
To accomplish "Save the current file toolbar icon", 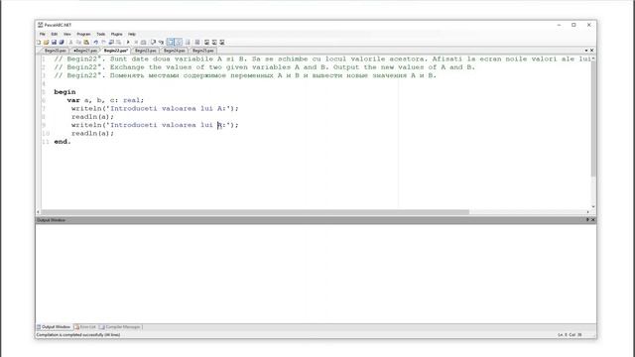I will [x=54, y=42].
